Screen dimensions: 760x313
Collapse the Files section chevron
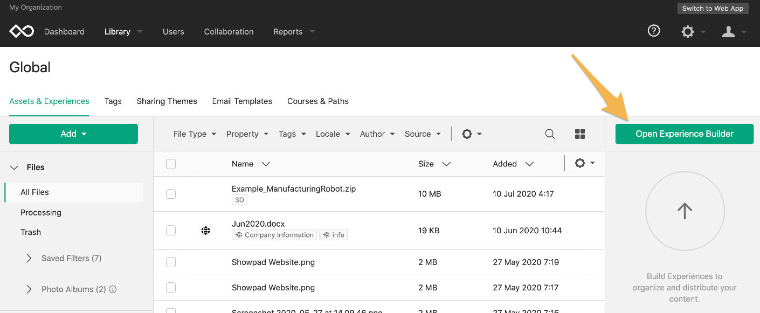coord(15,168)
